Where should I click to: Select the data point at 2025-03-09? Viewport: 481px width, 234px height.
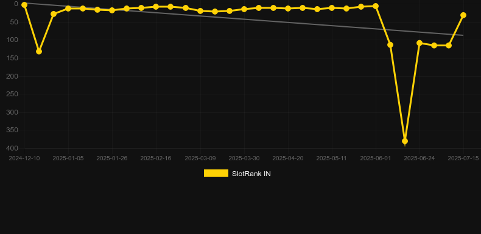click(200, 11)
